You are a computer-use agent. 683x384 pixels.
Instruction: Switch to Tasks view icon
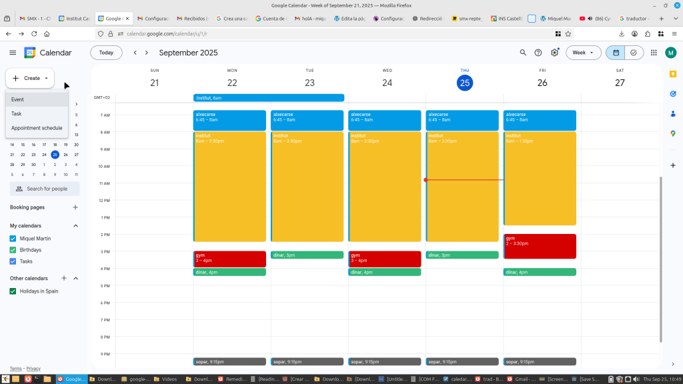[x=633, y=53]
